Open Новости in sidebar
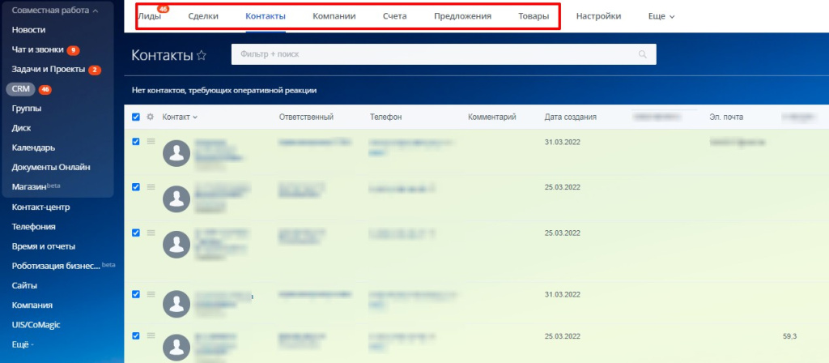The height and width of the screenshot is (363, 829). [x=28, y=30]
